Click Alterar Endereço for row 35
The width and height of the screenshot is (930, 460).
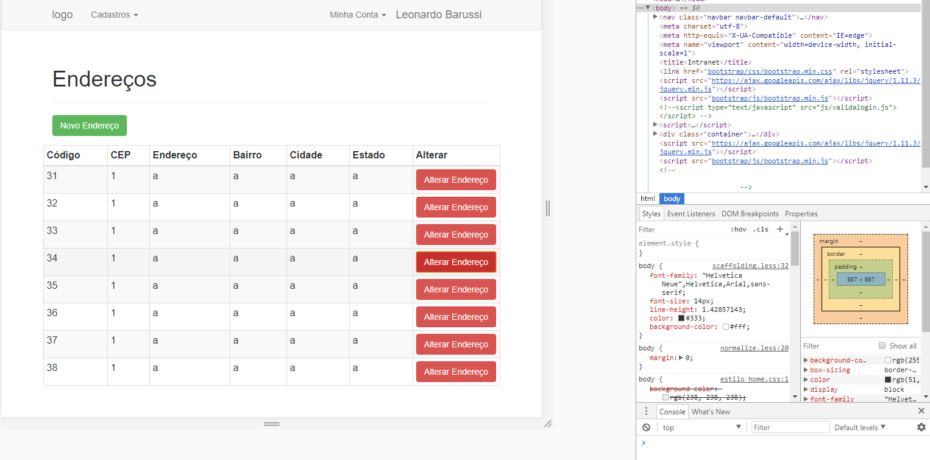coord(456,289)
